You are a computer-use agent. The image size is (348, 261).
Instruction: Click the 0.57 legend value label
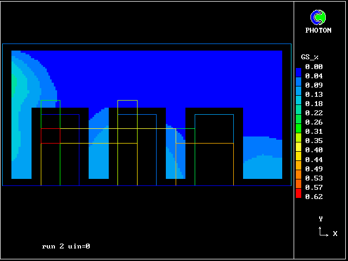tap(314, 188)
